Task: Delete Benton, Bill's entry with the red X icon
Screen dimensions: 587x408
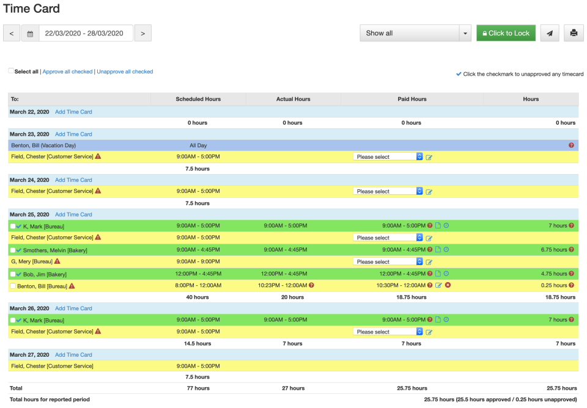Action: pos(447,285)
